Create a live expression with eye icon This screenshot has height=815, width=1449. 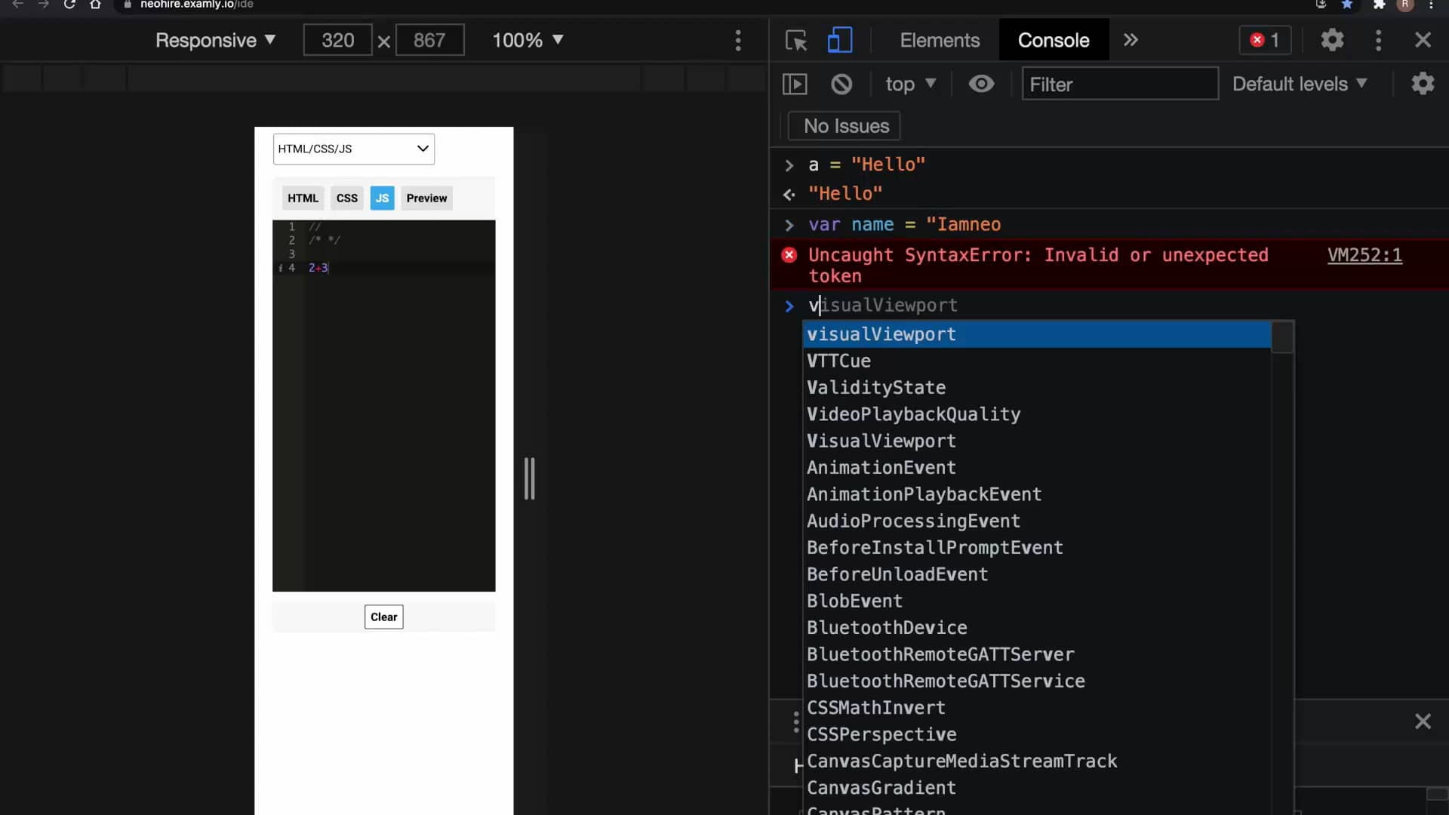[x=981, y=84]
